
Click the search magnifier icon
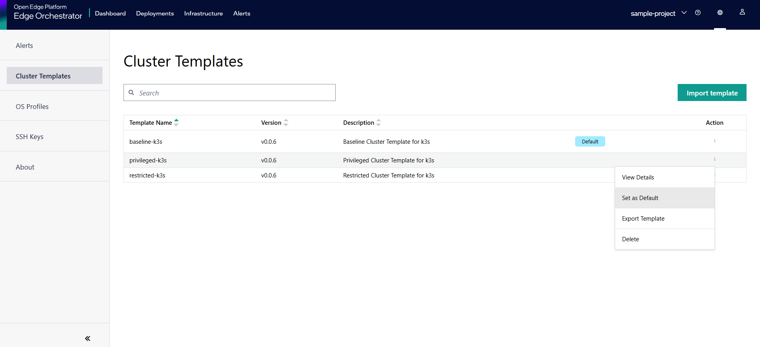(131, 93)
